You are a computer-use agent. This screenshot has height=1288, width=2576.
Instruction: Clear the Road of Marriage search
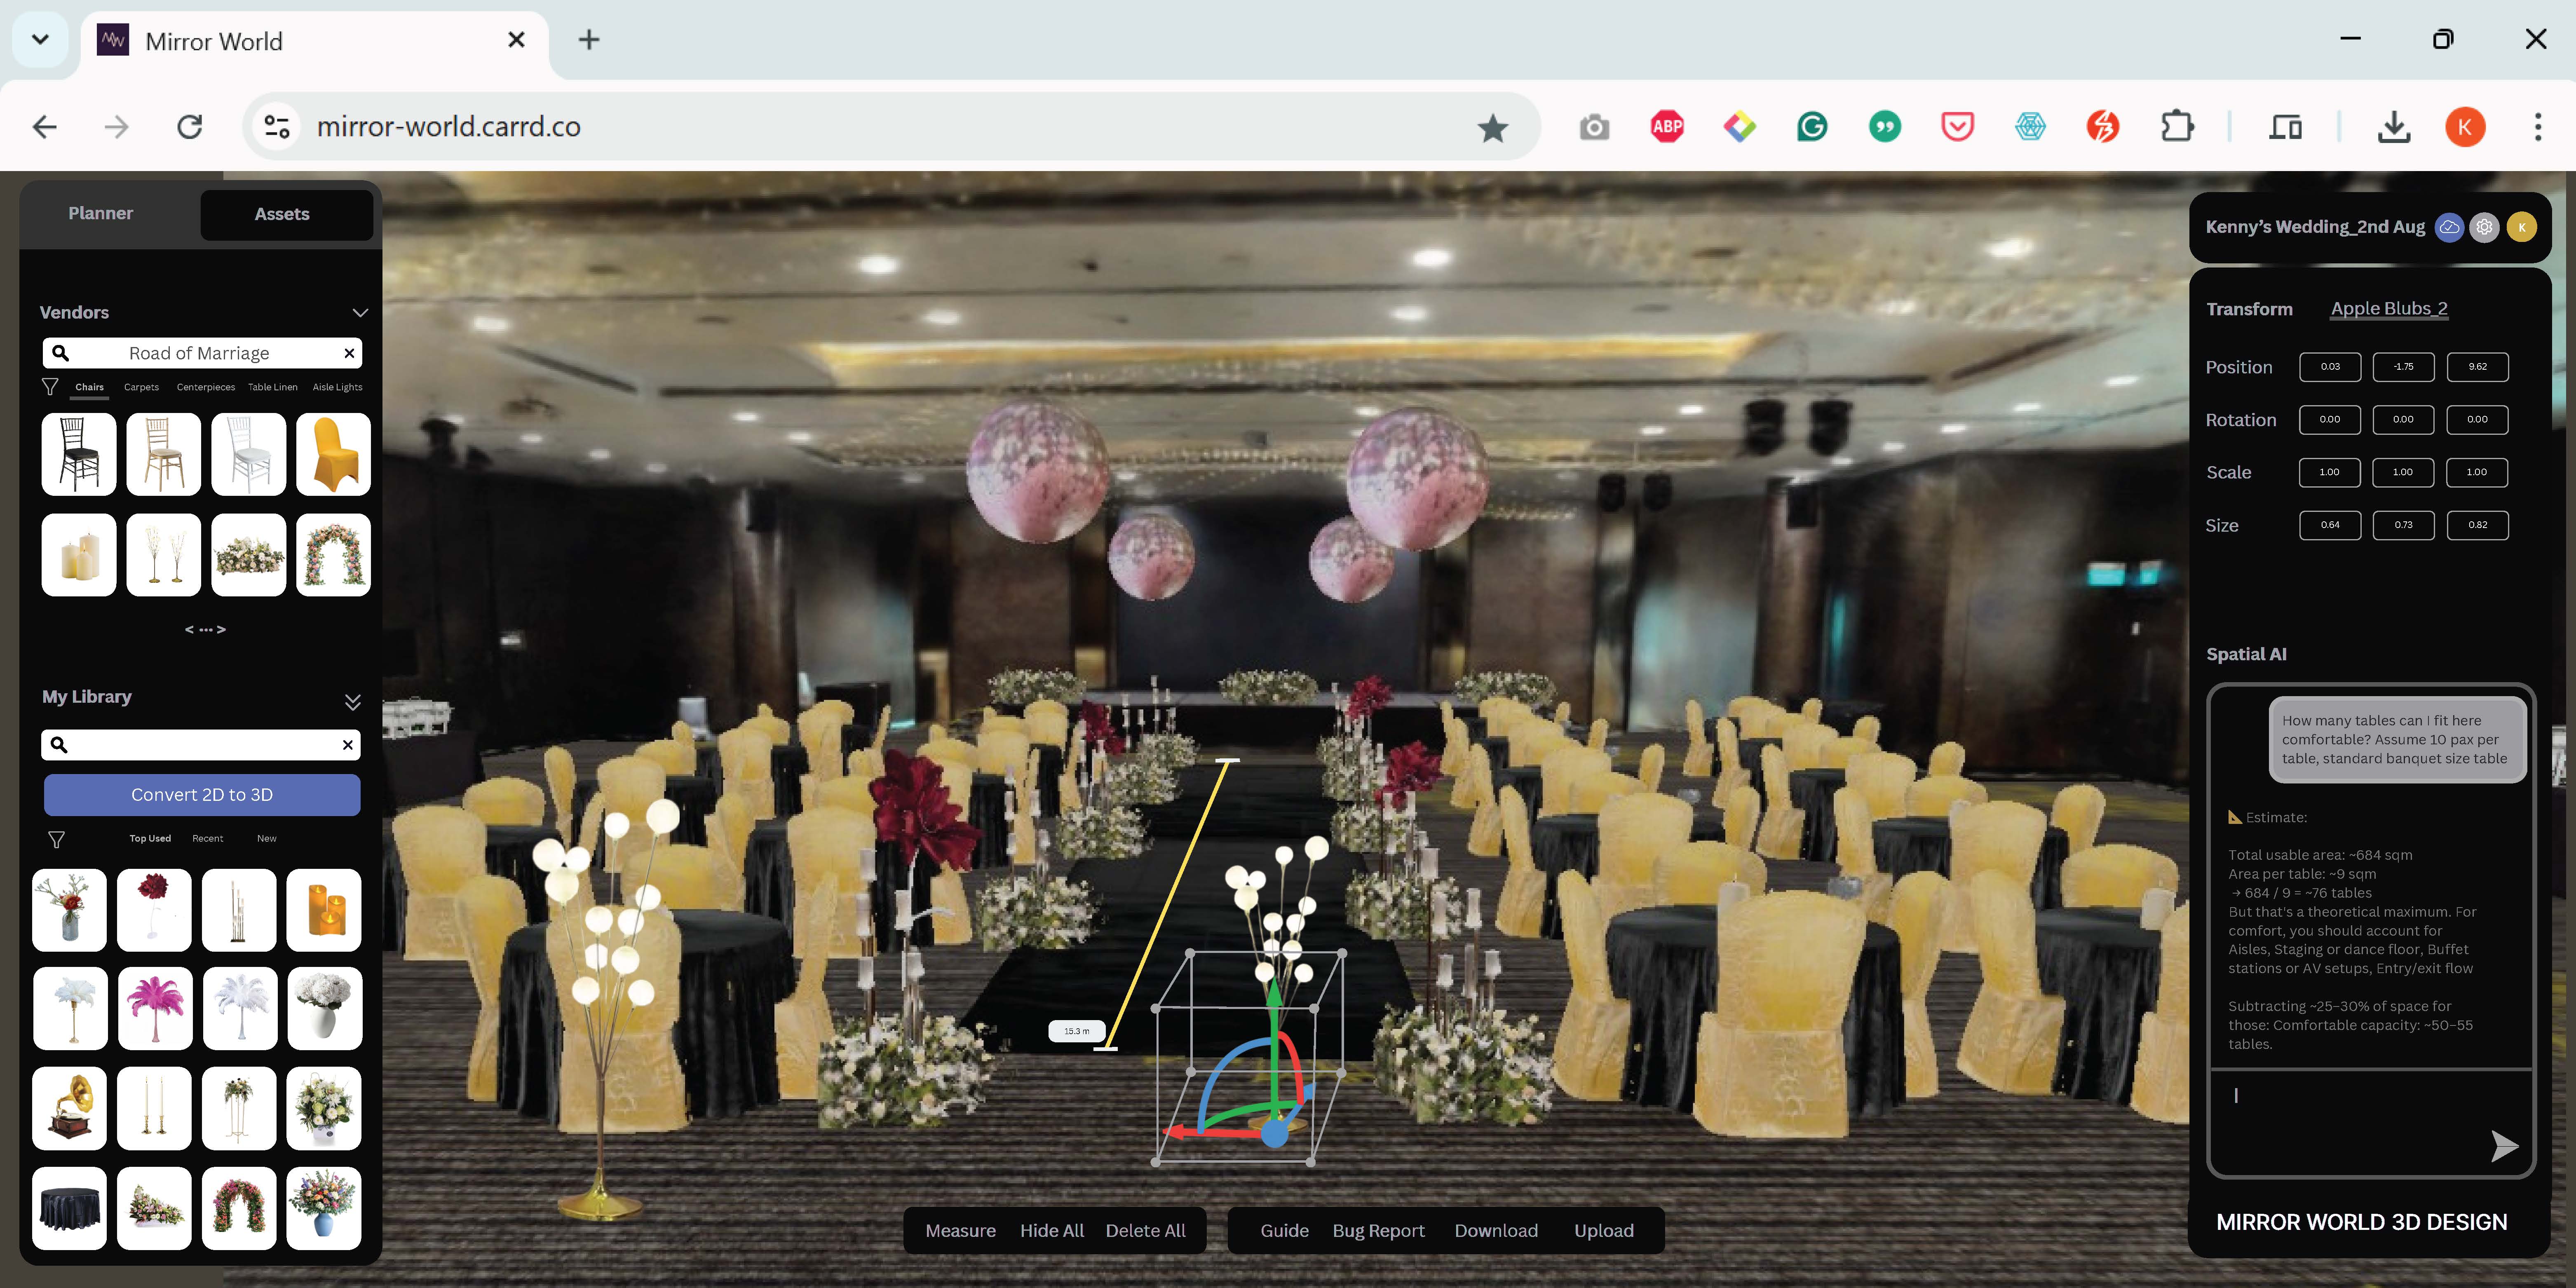349,353
